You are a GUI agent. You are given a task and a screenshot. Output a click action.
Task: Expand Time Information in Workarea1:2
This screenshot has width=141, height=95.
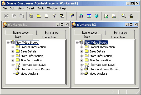point(82,60)
